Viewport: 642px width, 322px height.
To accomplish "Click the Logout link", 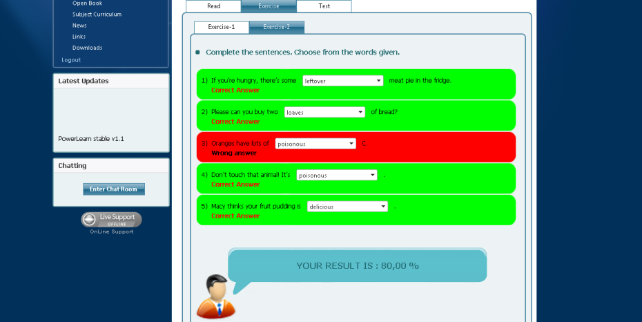I will (x=71, y=60).
